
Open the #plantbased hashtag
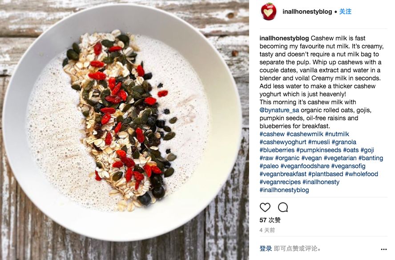[326, 174]
